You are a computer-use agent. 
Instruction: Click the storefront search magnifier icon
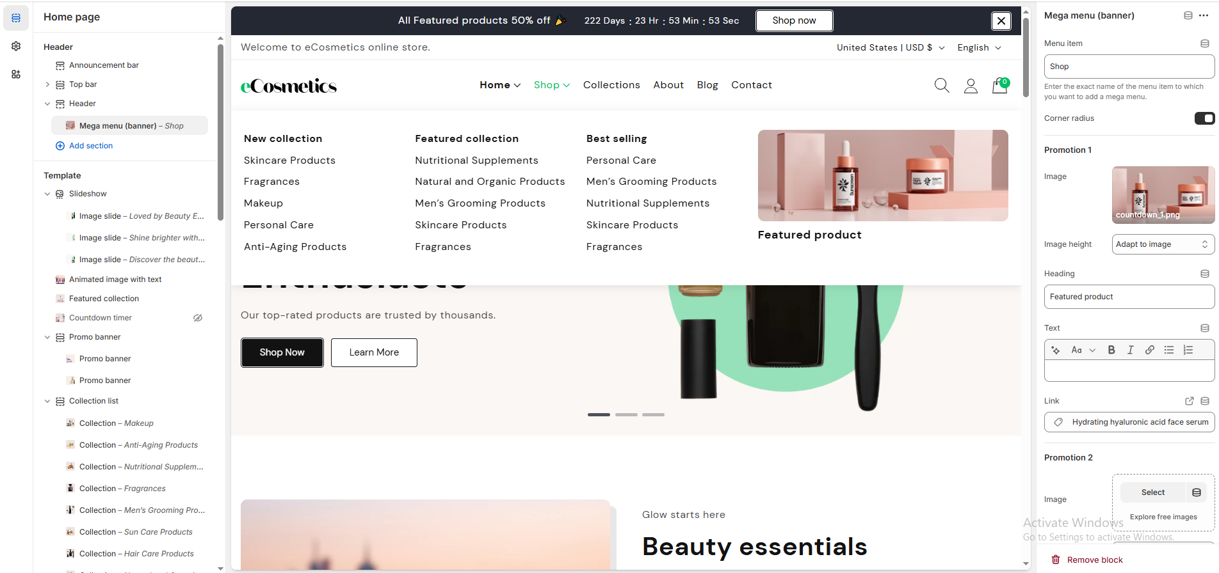pos(942,85)
